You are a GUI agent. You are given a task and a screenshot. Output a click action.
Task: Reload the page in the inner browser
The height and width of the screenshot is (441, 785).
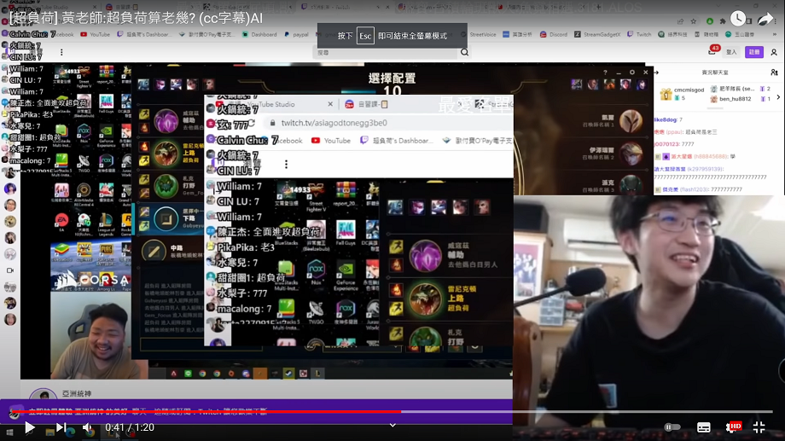[252, 123]
